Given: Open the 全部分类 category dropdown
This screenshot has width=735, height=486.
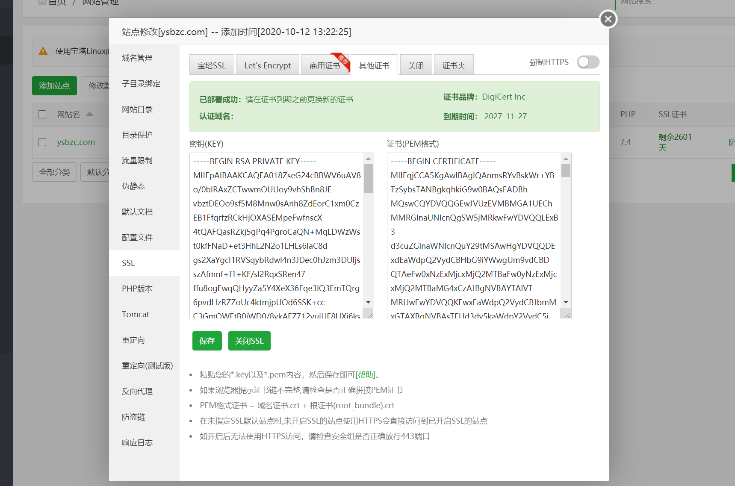Looking at the screenshot, I should click(54, 172).
